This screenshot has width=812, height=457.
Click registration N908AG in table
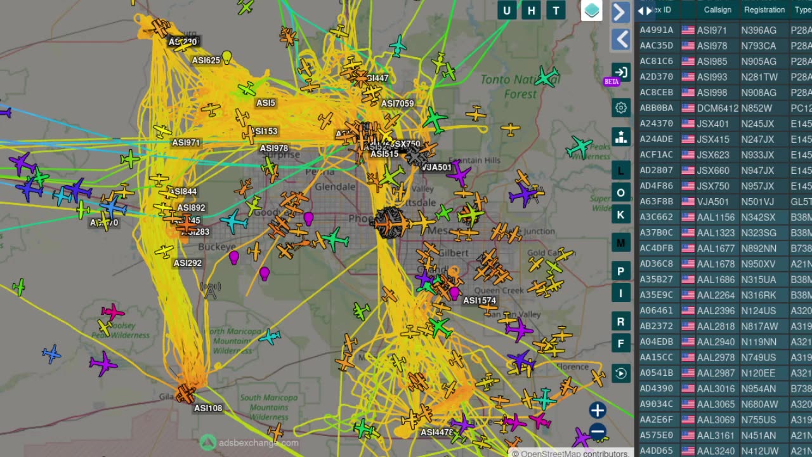(x=759, y=92)
